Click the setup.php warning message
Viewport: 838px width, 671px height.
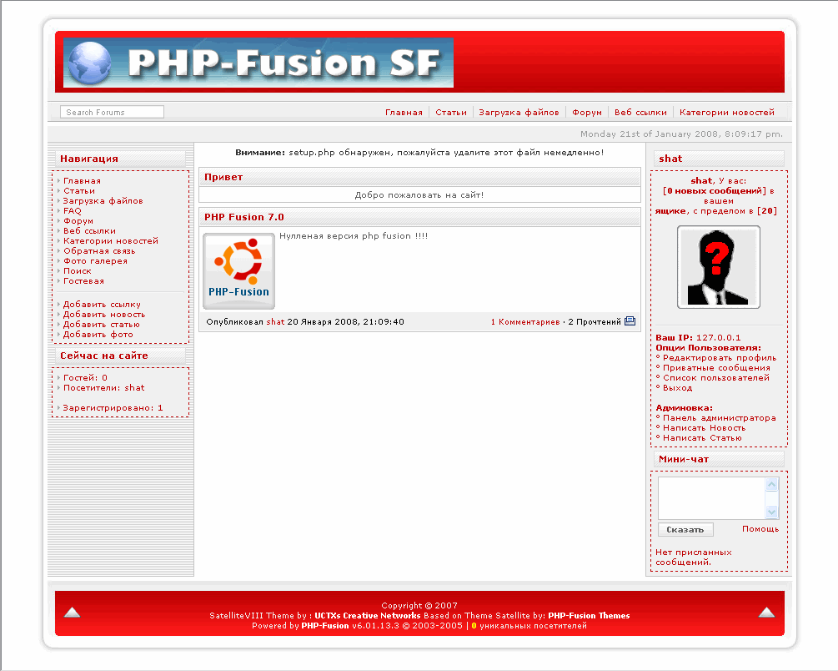(x=419, y=153)
